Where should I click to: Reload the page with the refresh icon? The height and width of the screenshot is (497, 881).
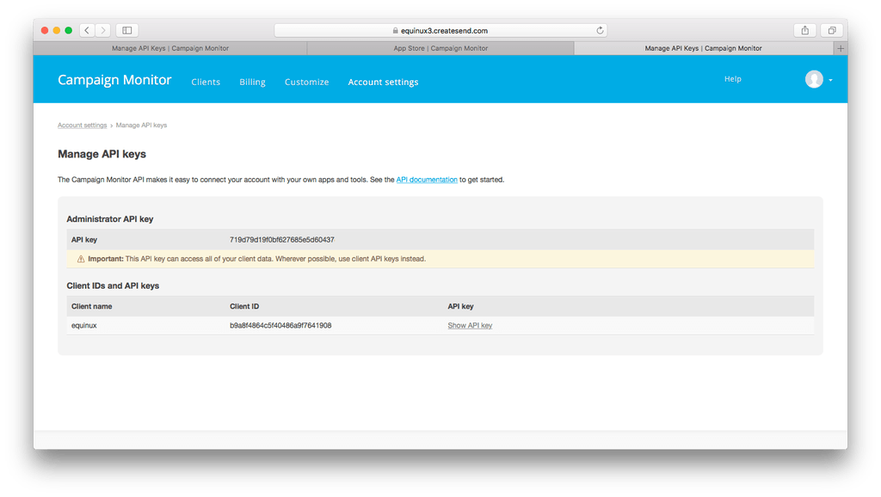[x=600, y=30]
